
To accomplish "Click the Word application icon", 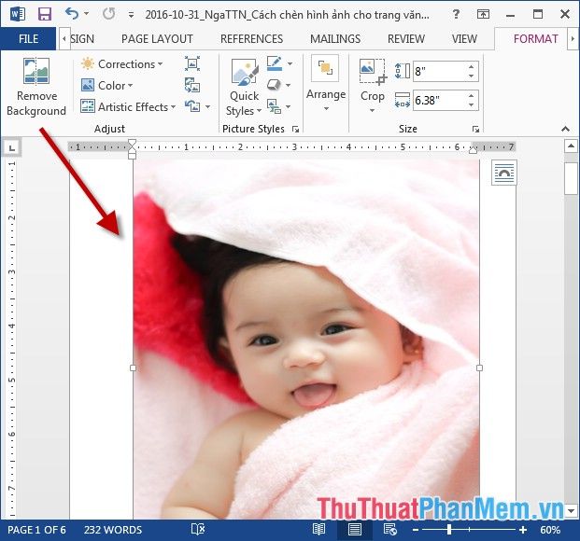I will 17,14.
